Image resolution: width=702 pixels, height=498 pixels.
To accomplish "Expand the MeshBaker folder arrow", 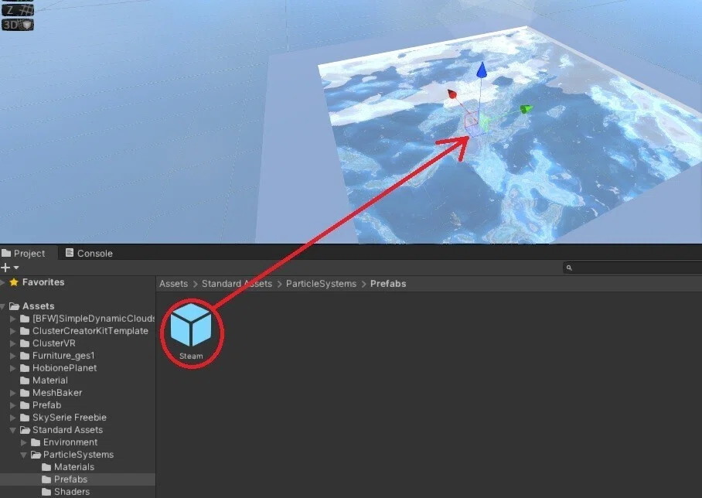I will click(13, 393).
